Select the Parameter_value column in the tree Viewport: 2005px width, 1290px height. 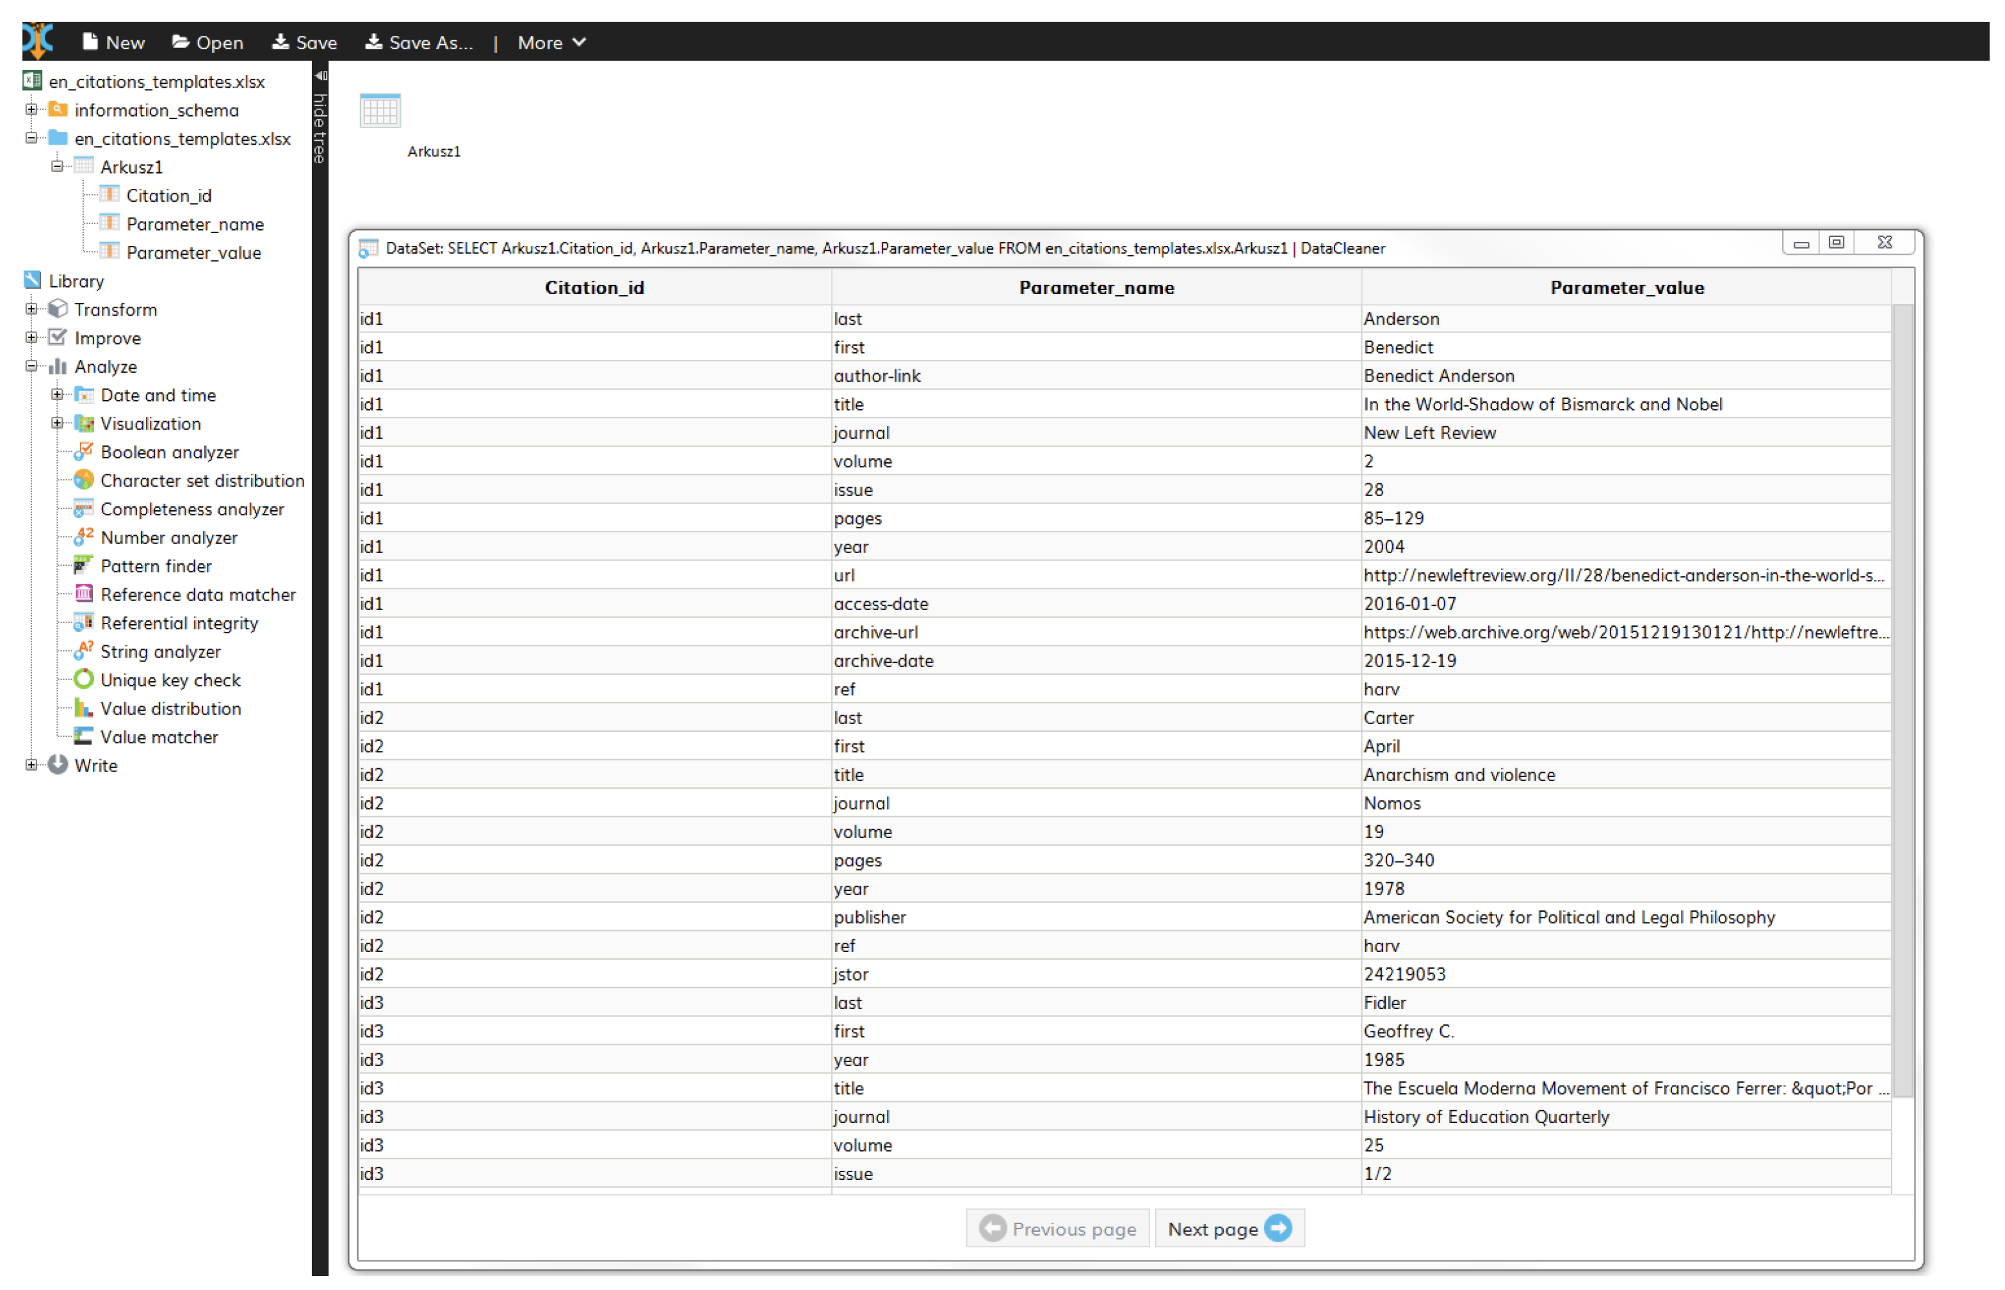(x=193, y=253)
